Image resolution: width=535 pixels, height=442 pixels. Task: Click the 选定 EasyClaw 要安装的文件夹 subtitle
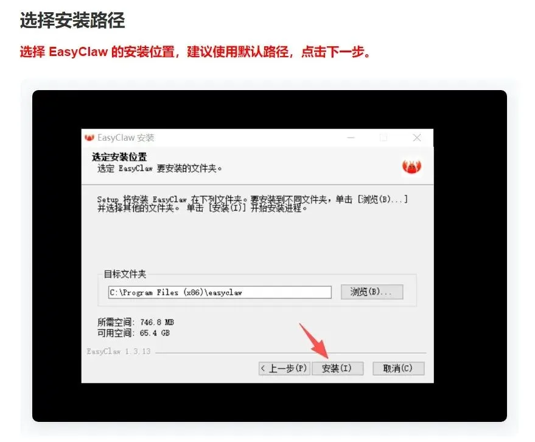pyautogui.click(x=159, y=168)
